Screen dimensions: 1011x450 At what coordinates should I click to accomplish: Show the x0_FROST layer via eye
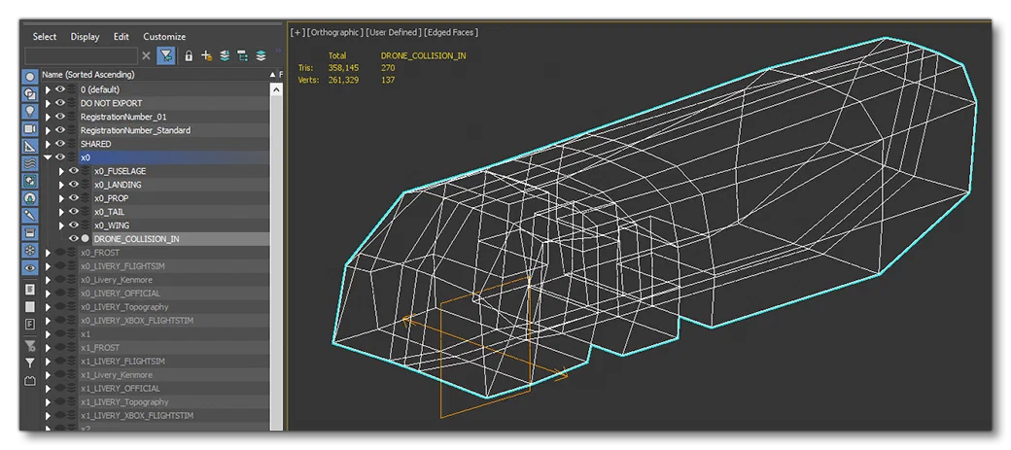60,253
